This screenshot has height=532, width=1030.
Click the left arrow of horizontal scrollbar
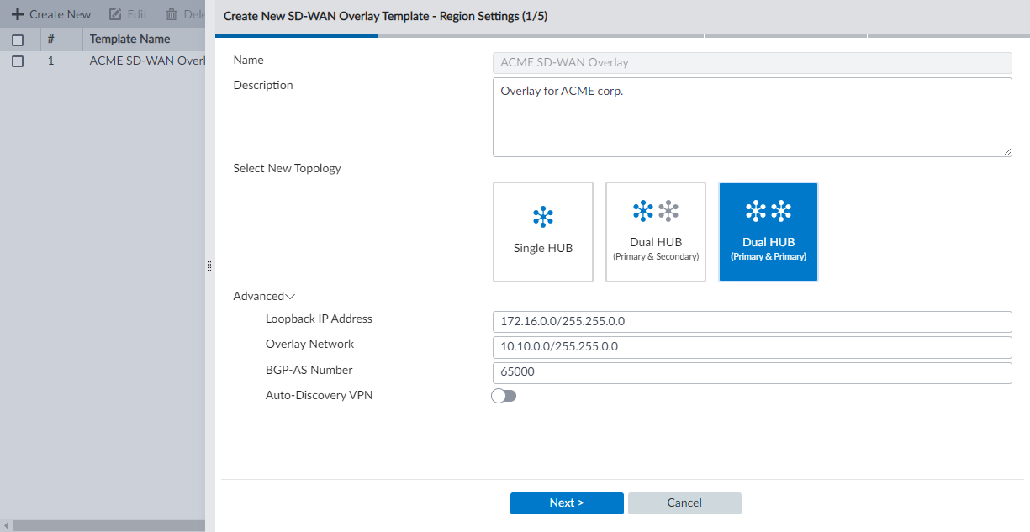(6, 526)
